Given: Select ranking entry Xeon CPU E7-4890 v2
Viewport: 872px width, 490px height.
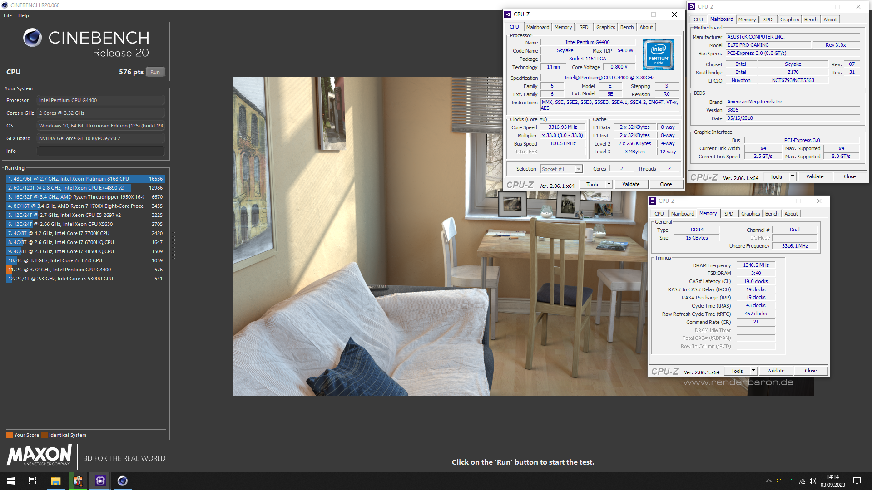Looking at the screenshot, I should coord(85,188).
